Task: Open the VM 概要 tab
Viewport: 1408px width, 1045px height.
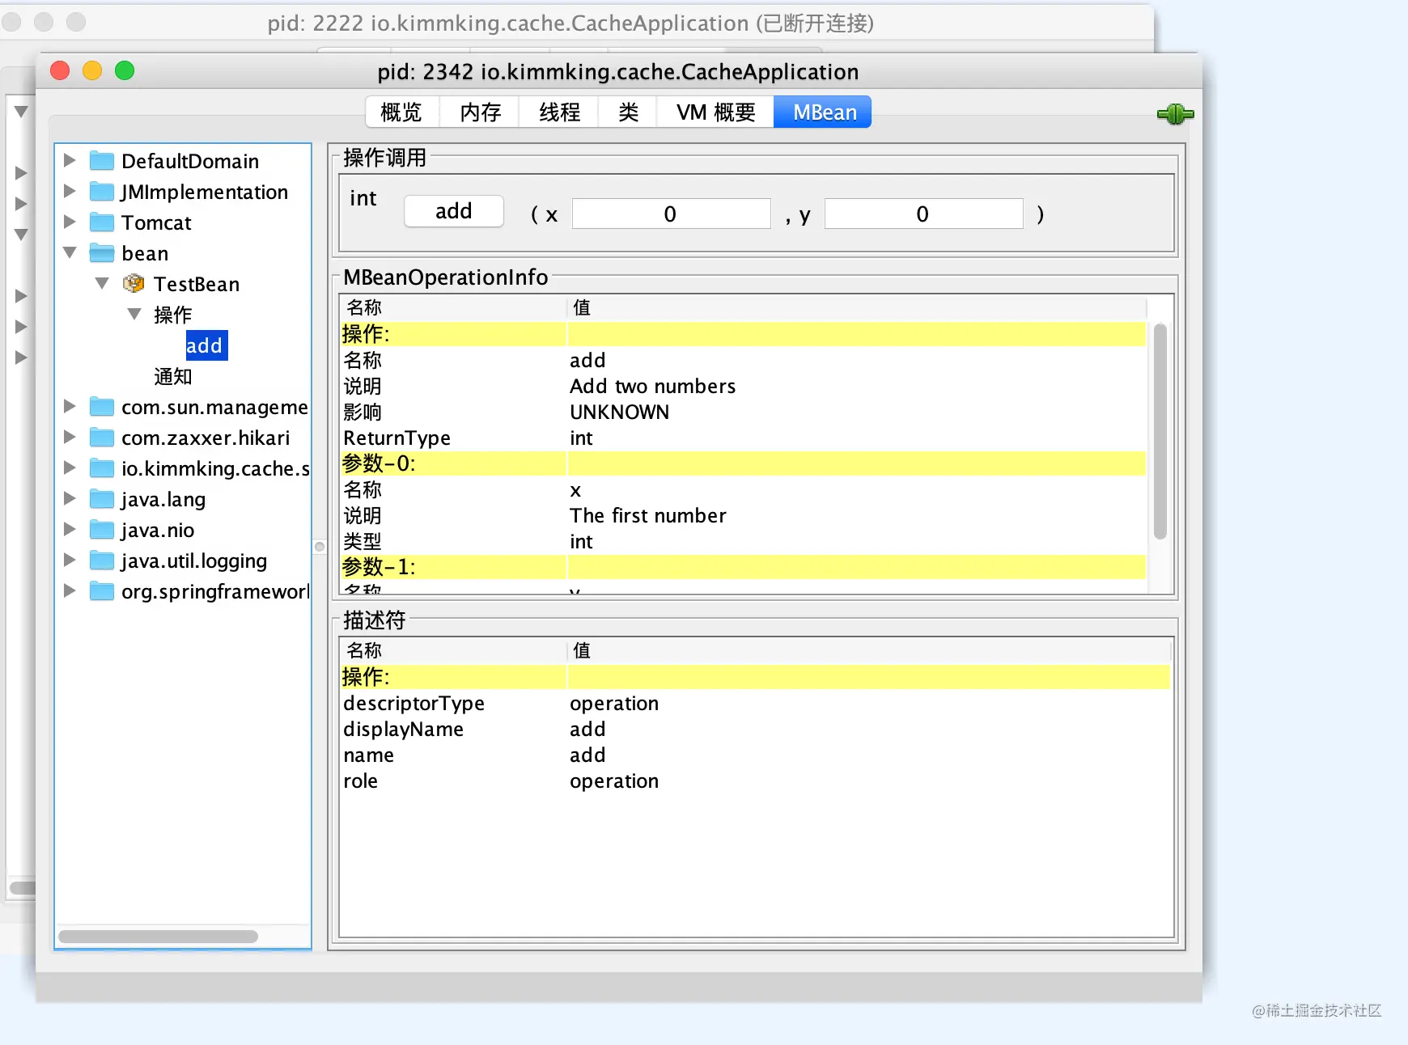Action: [x=715, y=112]
